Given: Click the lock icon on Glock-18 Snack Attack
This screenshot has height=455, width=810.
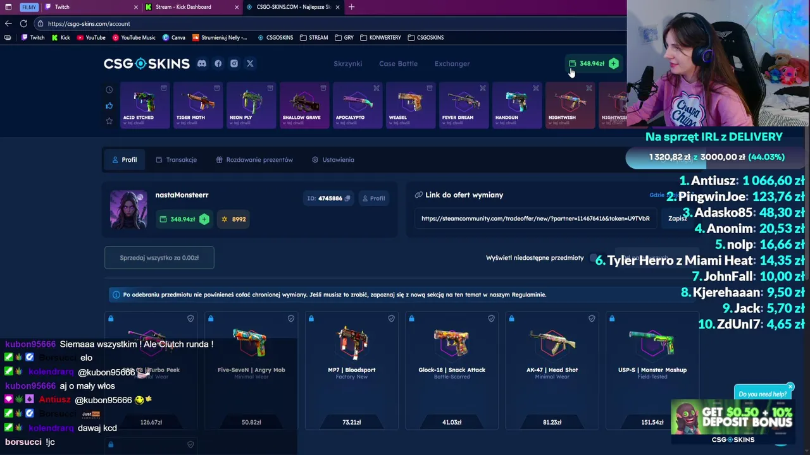Looking at the screenshot, I should [411, 318].
